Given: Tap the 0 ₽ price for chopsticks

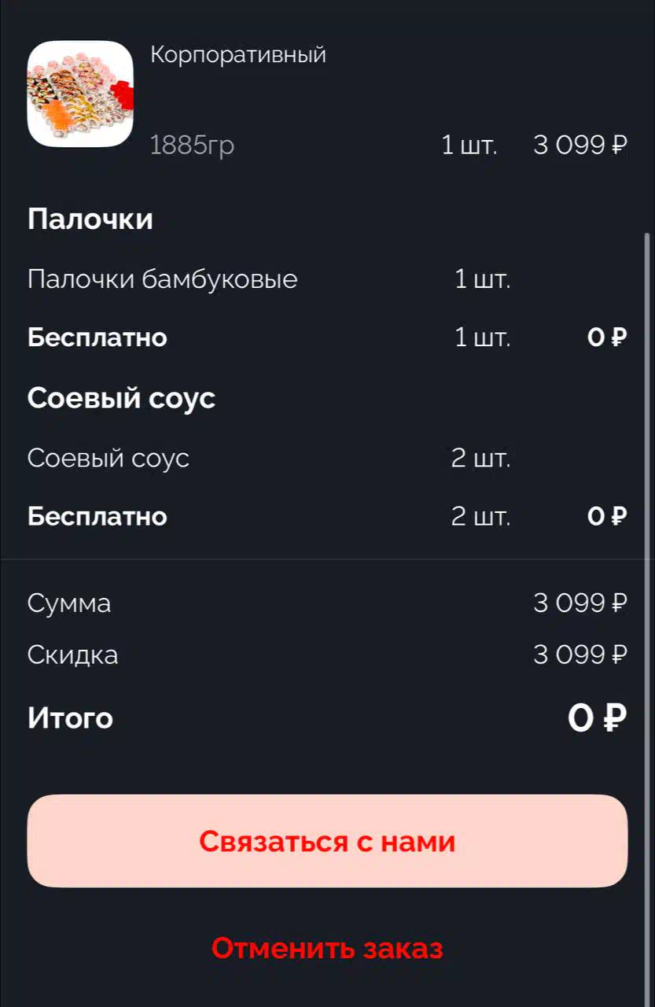Looking at the screenshot, I should 607,338.
